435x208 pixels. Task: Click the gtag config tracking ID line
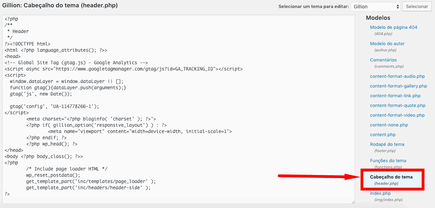tap(55, 106)
